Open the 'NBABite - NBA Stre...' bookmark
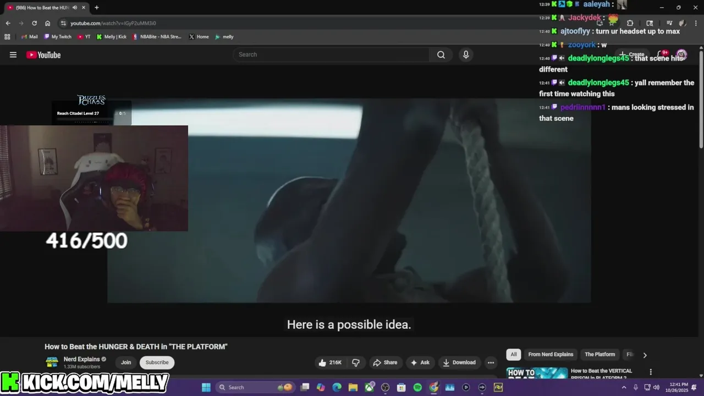Viewport: 704px width, 396px height. (157, 37)
